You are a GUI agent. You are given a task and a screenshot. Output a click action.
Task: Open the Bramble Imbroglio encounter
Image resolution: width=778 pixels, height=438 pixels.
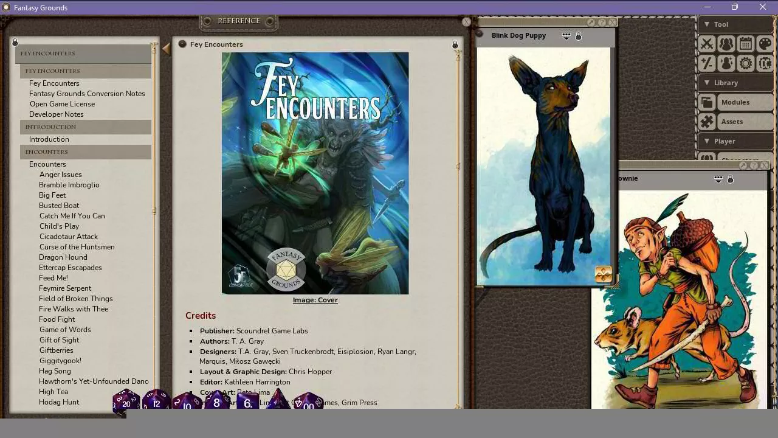(x=69, y=185)
